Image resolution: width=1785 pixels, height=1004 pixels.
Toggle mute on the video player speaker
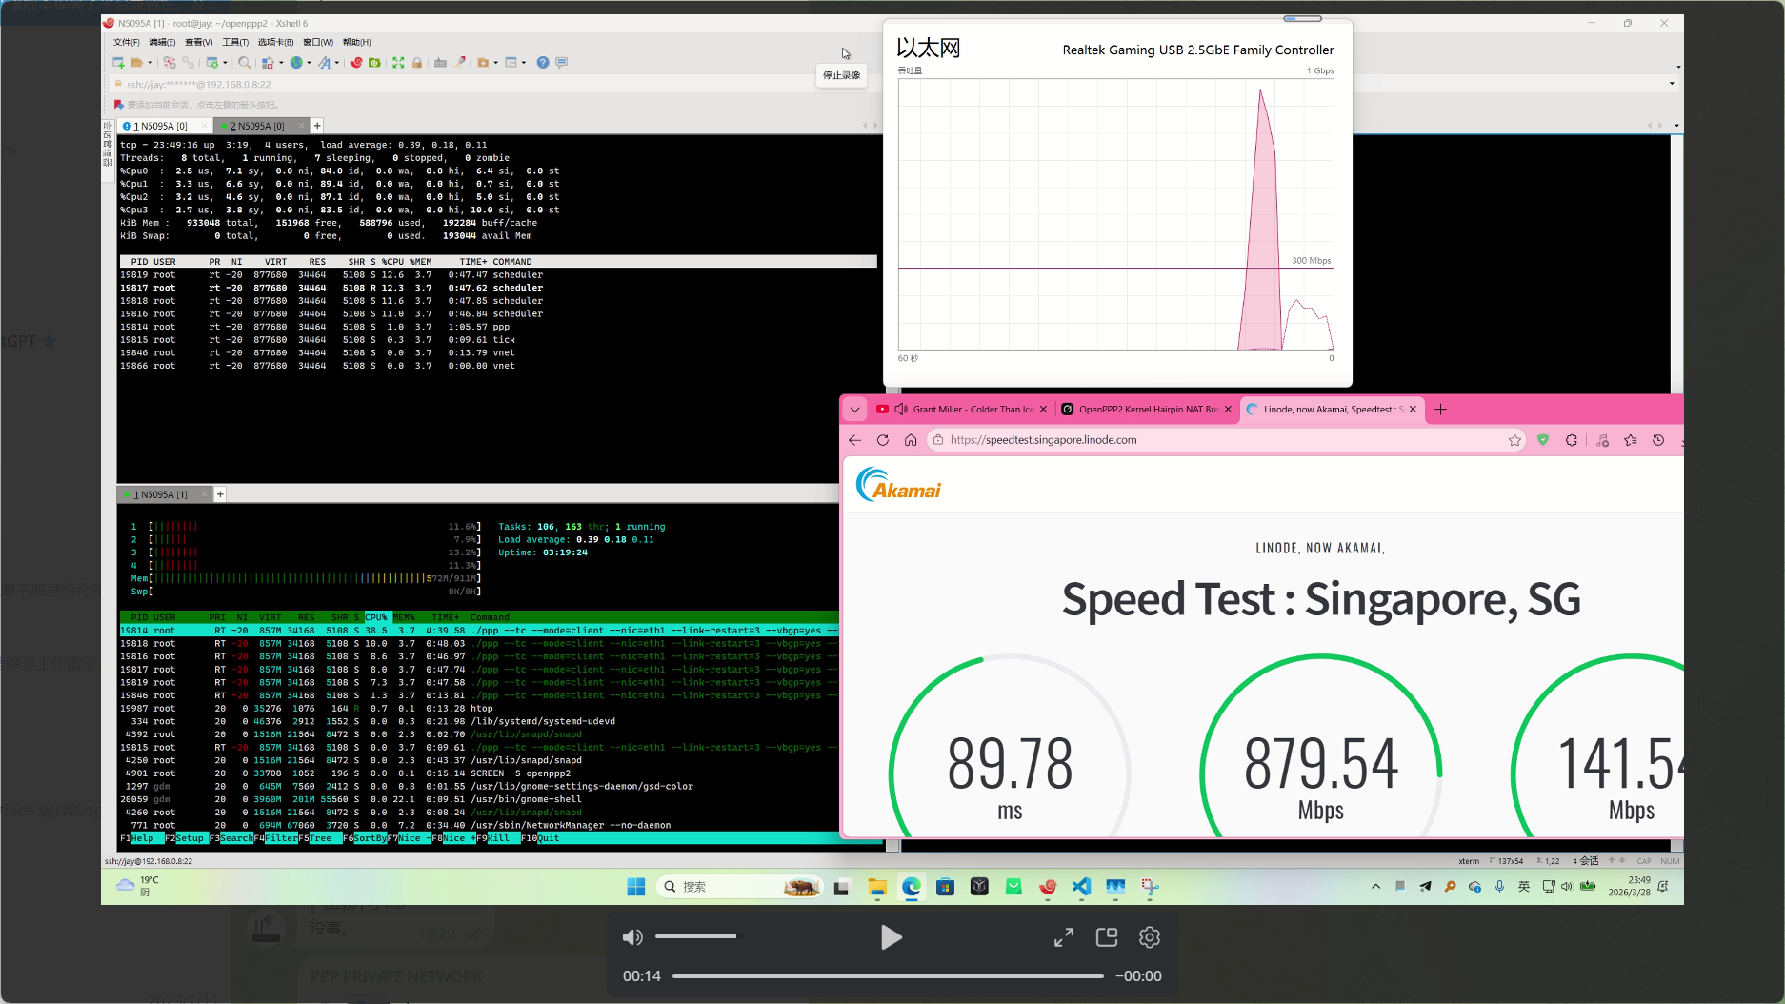tap(632, 937)
